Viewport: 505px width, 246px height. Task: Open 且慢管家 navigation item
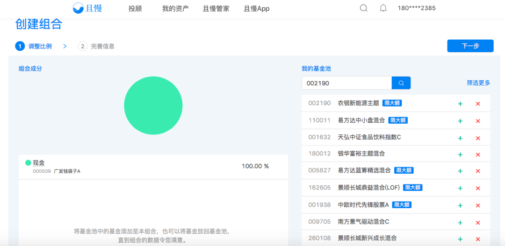[216, 8]
